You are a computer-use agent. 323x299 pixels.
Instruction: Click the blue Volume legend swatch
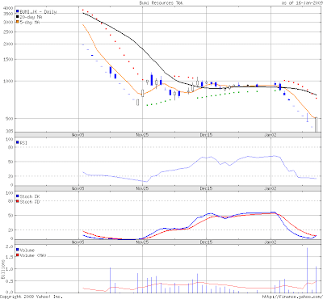[x=18, y=250]
